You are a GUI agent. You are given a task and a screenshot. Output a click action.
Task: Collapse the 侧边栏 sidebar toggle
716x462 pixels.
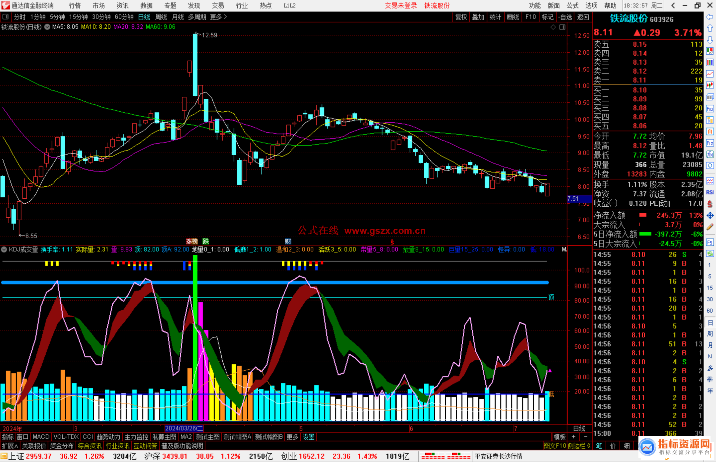tap(579, 446)
